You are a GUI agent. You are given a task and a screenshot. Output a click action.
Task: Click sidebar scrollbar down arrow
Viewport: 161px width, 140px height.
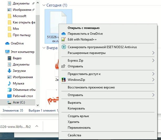pyautogui.click(x=38, y=105)
